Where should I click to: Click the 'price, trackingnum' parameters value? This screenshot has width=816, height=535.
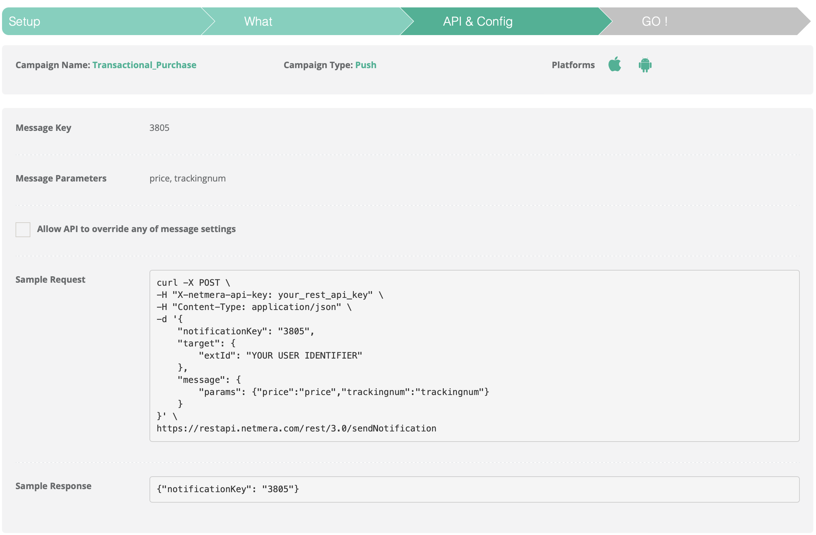tap(187, 178)
